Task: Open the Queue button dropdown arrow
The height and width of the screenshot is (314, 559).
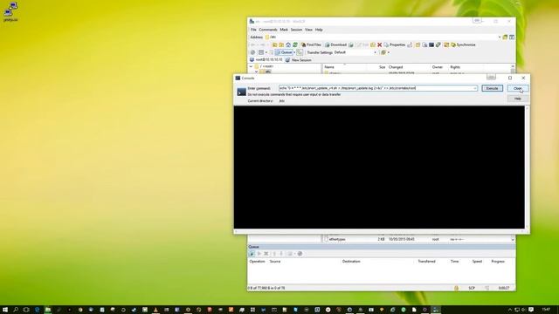Action: point(294,52)
